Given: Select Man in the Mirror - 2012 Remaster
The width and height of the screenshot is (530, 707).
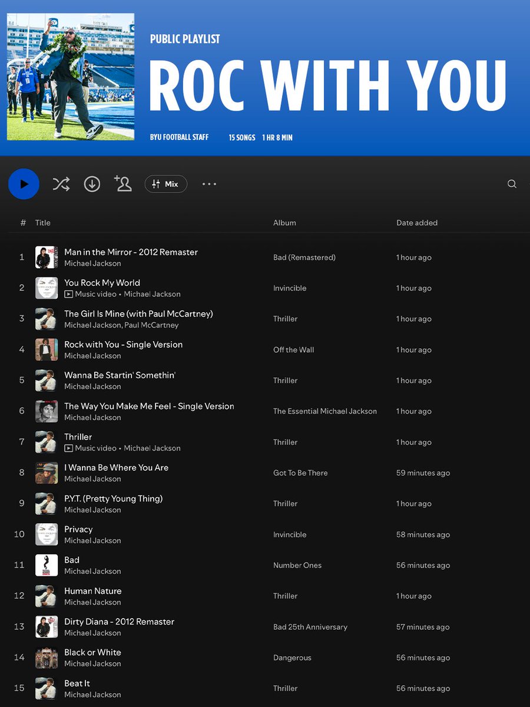Looking at the screenshot, I should point(131,252).
